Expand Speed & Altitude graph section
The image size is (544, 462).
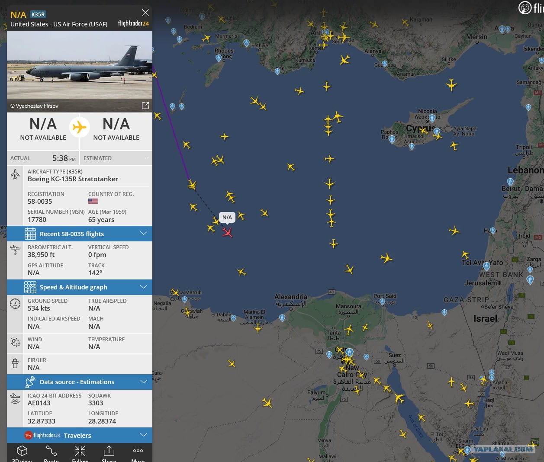(x=80, y=287)
